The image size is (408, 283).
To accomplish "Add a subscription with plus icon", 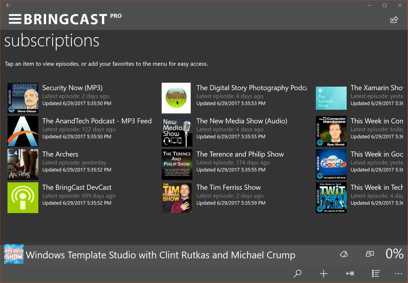I will [323, 273].
